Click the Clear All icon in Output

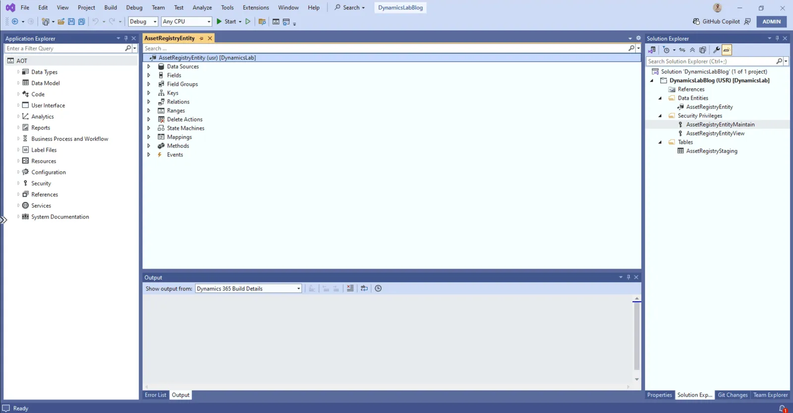[x=350, y=288]
